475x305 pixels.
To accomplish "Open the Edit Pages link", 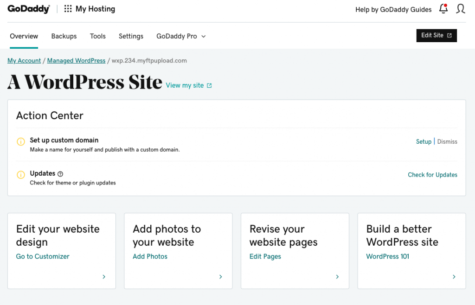I will coord(265,257).
